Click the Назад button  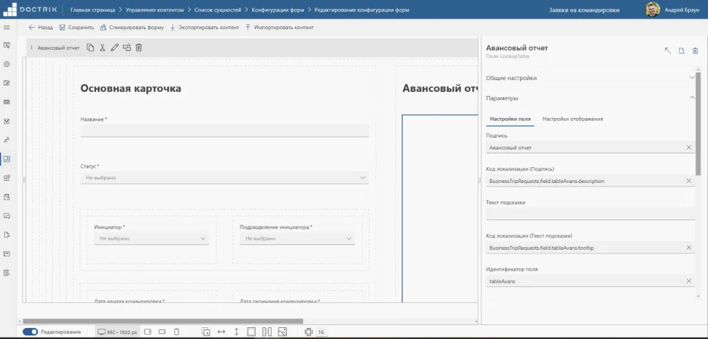tap(41, 28)
